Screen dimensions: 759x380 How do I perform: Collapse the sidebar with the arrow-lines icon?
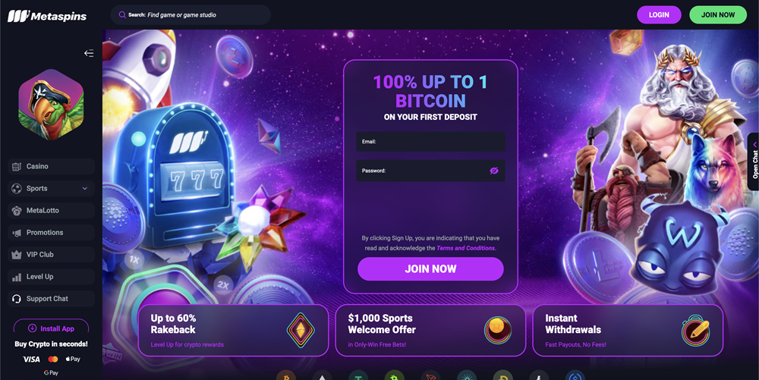tap(89, 53)
